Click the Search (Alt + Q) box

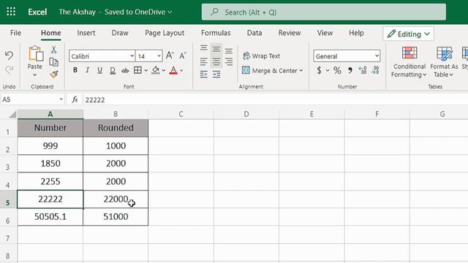[x=324, y=12]
